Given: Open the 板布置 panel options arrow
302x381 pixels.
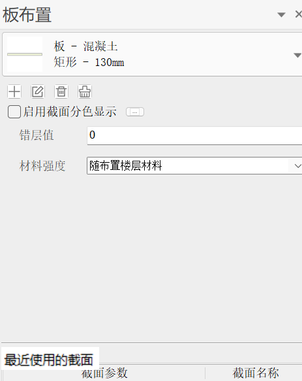Looking at the screenshot, I should [281, 15].
